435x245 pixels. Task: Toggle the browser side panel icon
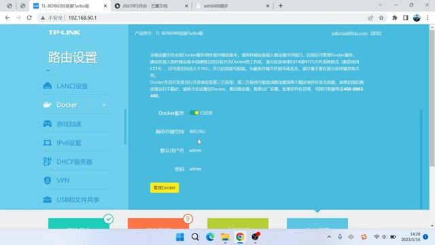406,18
